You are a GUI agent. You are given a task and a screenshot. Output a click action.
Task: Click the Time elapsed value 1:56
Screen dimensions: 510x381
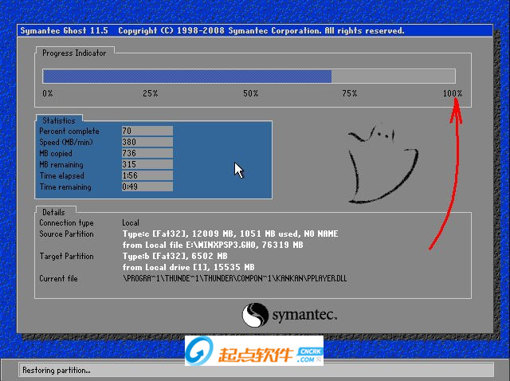147,175
